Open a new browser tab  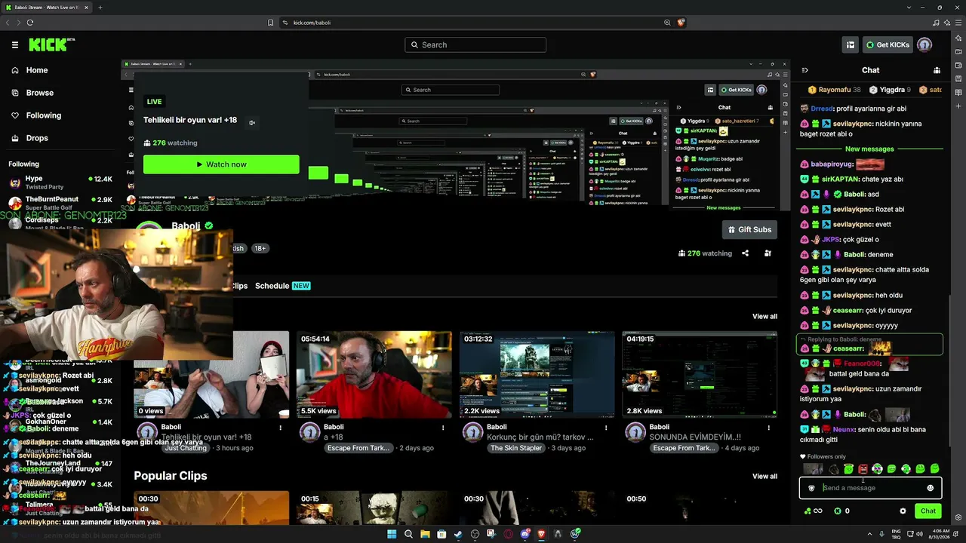pyautogui.click(x=100, y=8)
